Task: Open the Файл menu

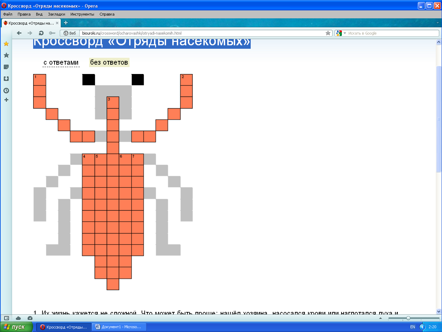Action: pos(8,14)
